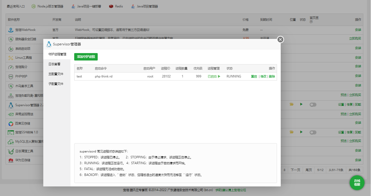Screen dimensions: 371x196
Task: Click 修改 for the test process
Action: tap(263, 76)
